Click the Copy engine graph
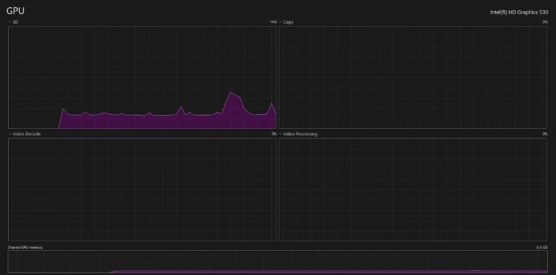 click(x=413, y=77)
